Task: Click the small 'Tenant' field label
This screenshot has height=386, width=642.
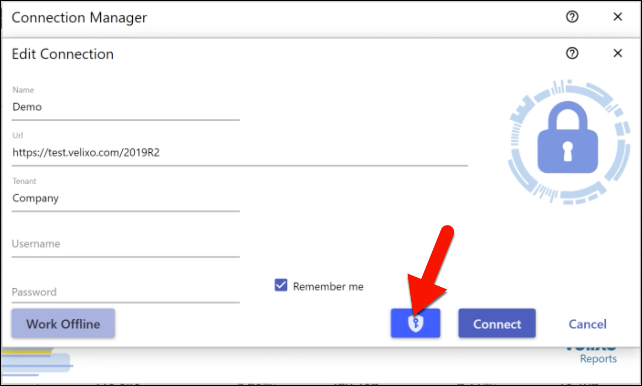Action: point(24,181)
